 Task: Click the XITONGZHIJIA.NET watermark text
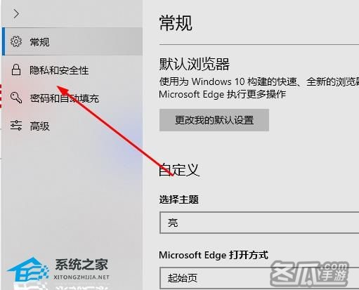(x=81, y=277)
